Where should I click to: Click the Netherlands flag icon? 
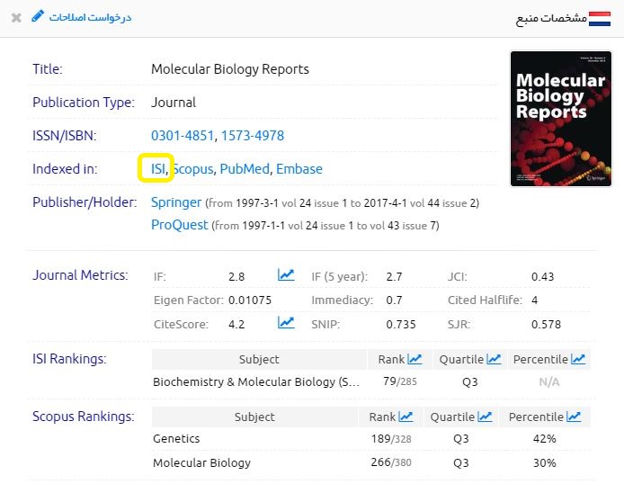[x=601, y=18]
